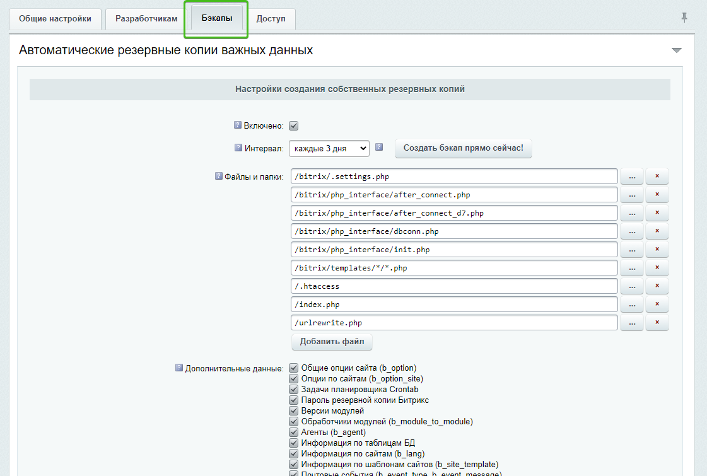This screenshot has width=707, height=476.
Task: Click the /bitrix/php_interface/init.php input field
Action: click(454, 250)
